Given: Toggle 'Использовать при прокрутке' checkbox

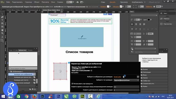Looking at the screenshot, I should [72, 84].
